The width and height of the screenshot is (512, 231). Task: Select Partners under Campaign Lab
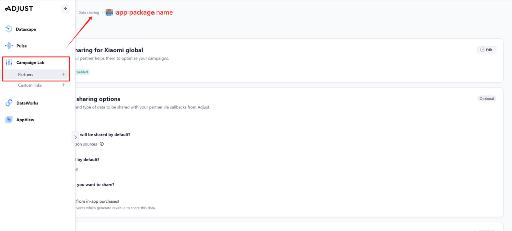(26, 75)
